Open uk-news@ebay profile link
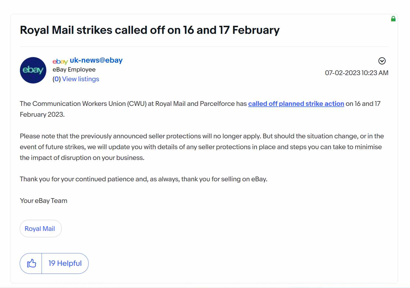This screenshot has width=410, height=288. point(96,60)
